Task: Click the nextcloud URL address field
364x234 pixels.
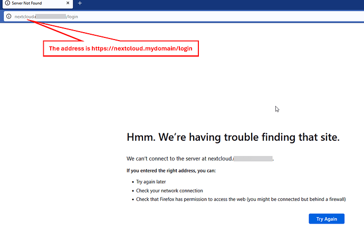Action: (x=184, y=16)
